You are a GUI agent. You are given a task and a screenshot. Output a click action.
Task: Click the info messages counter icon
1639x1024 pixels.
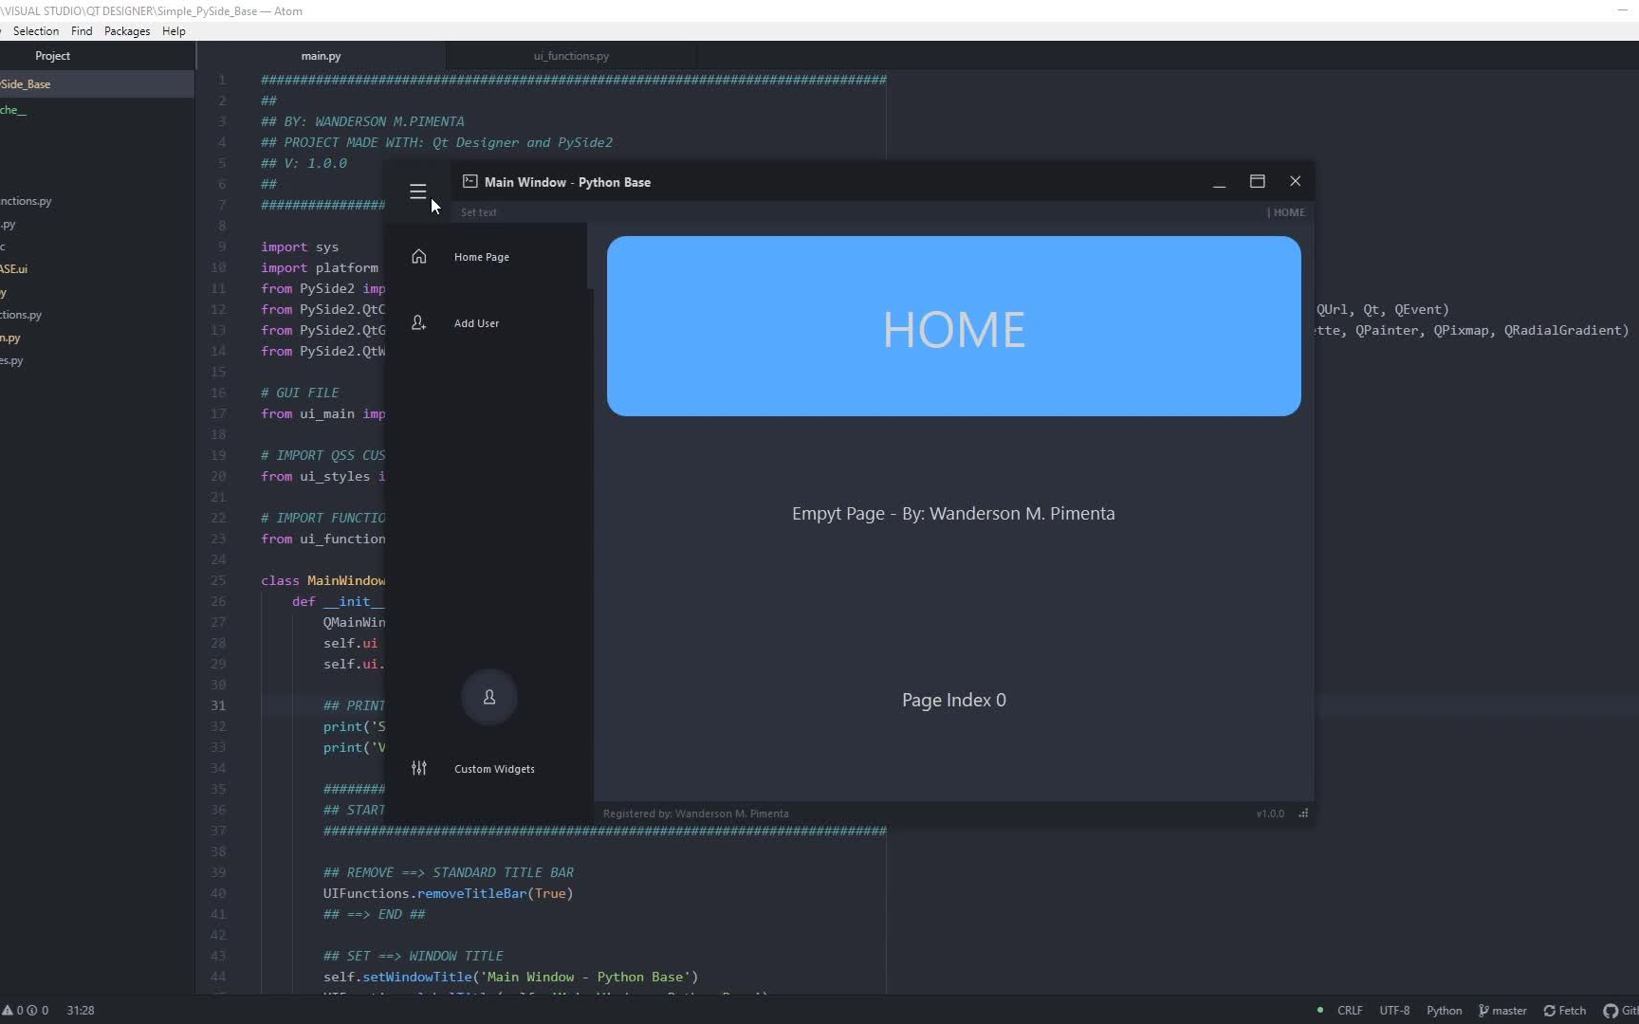click(32, 1011)
